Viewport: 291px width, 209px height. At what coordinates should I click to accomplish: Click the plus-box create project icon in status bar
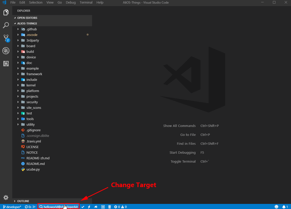pos(103,207)
